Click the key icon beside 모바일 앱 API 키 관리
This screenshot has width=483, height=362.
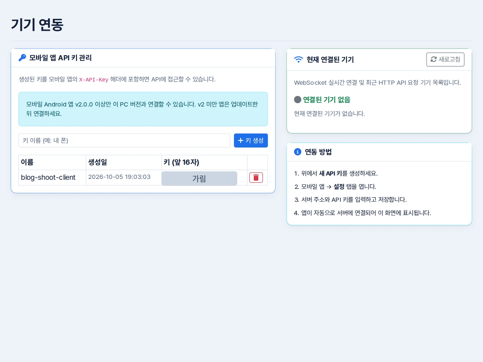22,58
